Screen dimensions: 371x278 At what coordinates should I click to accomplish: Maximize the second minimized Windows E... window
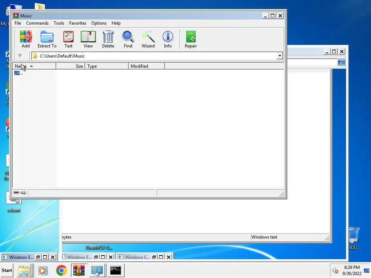(x=103, y=257)
